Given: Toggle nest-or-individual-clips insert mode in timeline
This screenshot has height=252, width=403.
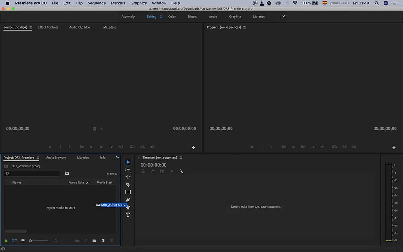Looking at the screenshot, I should pos(143,171).
